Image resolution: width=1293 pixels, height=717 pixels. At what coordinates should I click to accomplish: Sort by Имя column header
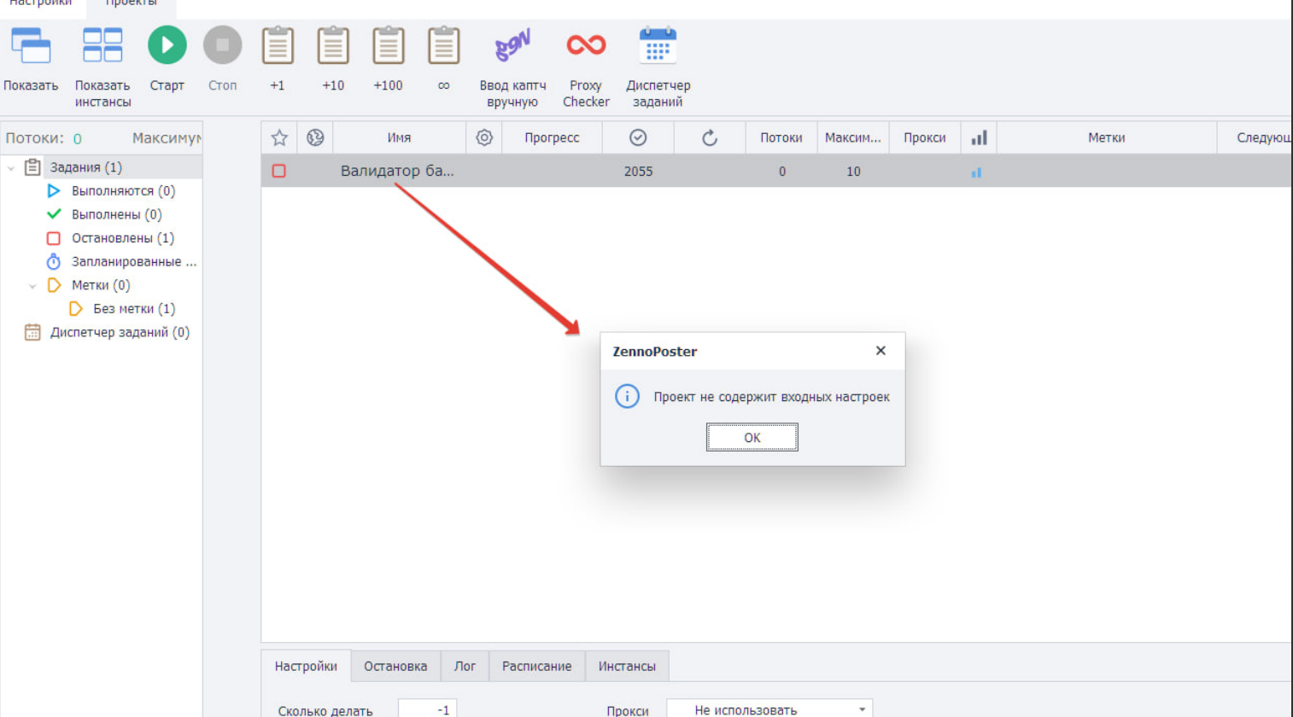coord(399,137)
